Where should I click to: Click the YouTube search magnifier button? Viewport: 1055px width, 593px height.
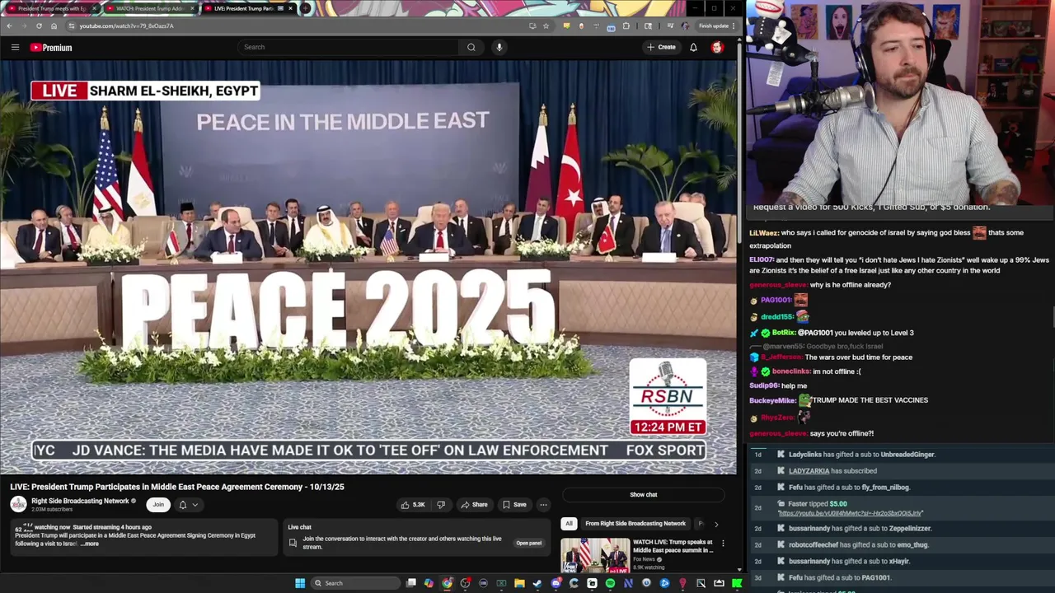471,47
